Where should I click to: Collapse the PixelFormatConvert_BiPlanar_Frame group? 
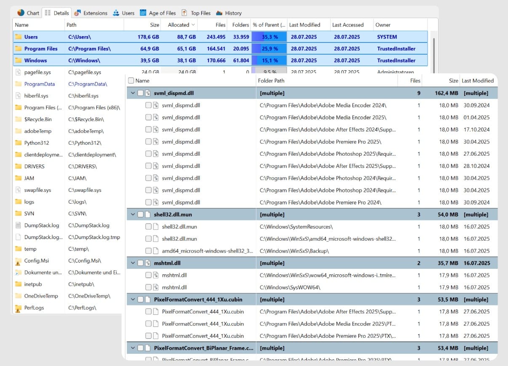(133, 348)
